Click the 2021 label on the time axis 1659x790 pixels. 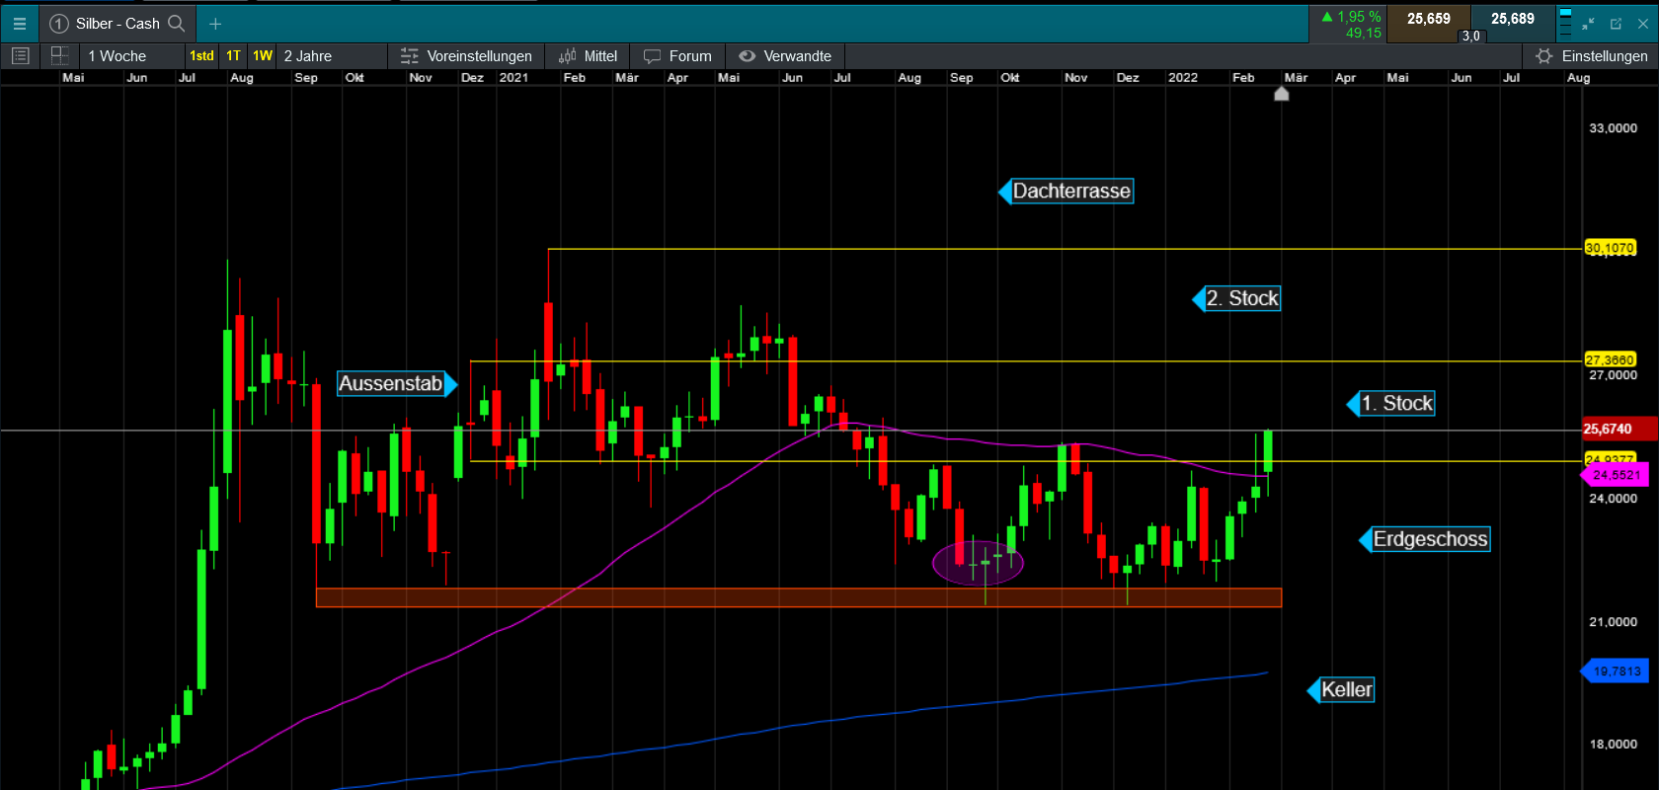513,77
